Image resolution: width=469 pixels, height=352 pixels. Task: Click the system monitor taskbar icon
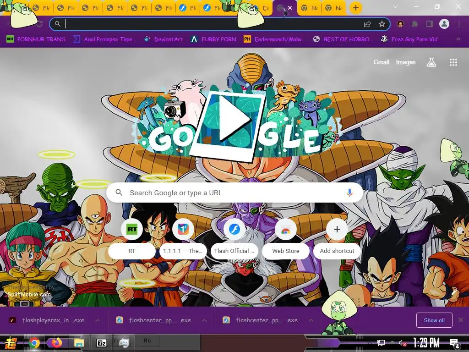pyautogui.click(x=123, y=343)
